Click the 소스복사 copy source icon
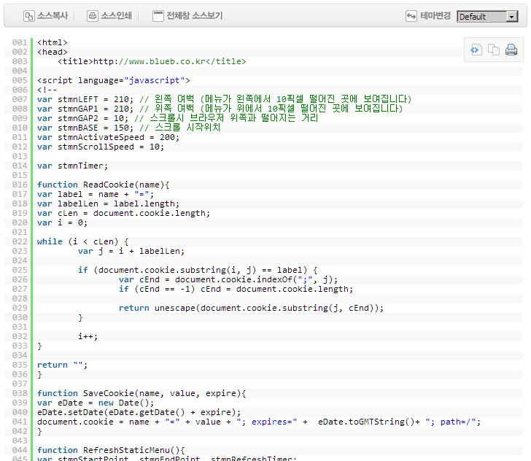Image resolution: width=531 pixels, height=461 pixels. click(x=29, y=15)
